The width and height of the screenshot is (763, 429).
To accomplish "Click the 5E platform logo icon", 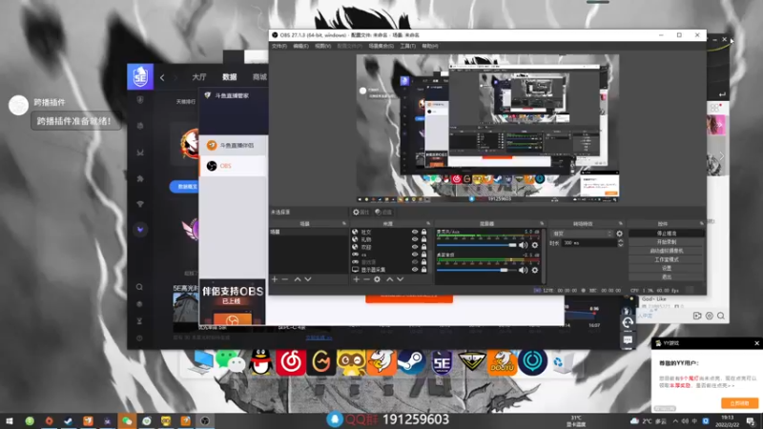I will [x=140, y=77].
